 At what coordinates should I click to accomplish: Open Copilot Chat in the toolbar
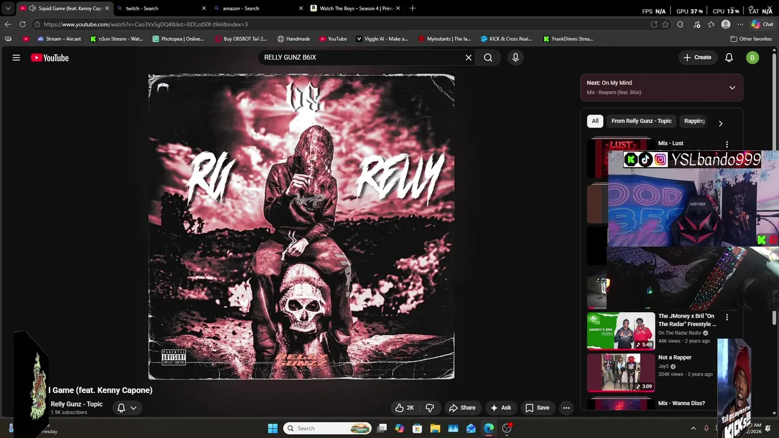(762, 24)
